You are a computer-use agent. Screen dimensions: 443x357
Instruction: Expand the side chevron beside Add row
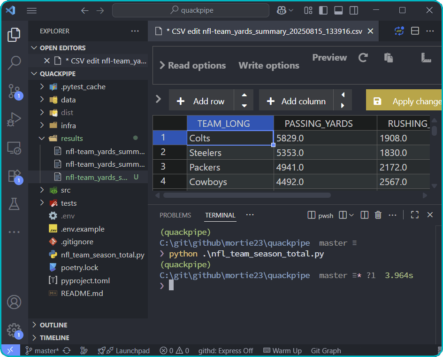click(158, 99)
